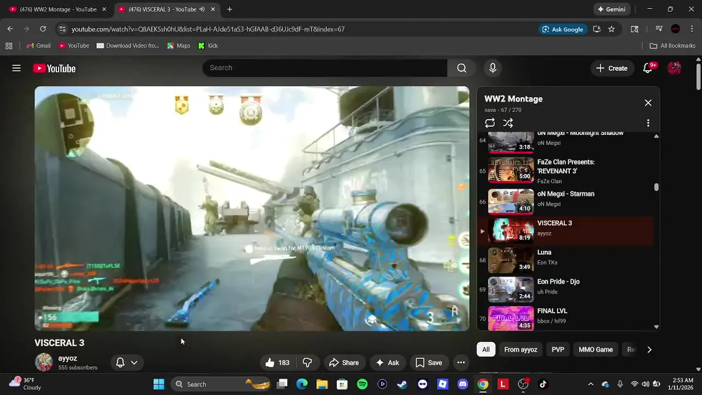Go back in browser history
702x395 pixels.
(x=10, y=29)
